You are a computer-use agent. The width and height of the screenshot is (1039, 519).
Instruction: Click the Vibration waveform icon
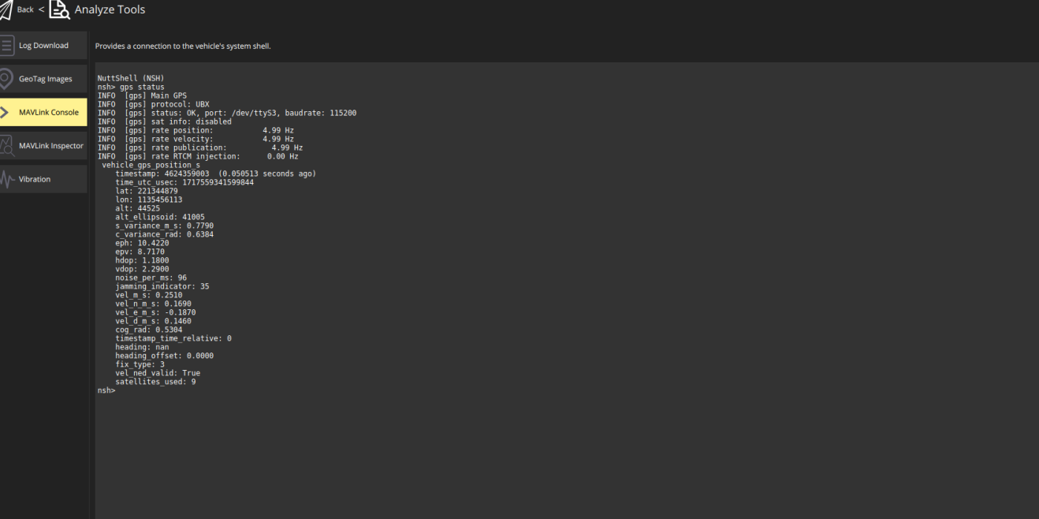6,179
